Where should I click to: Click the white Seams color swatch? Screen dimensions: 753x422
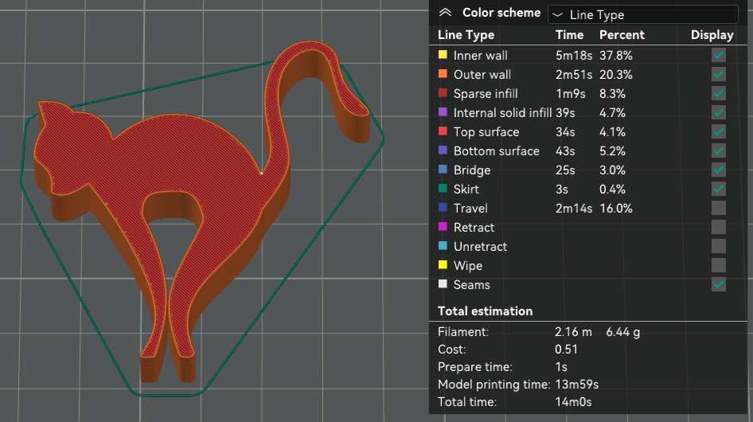pos(443,284)
